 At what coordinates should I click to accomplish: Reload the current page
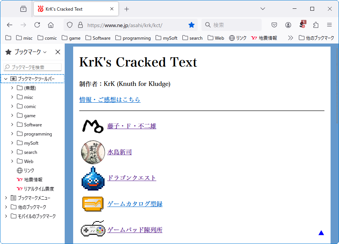(x=37, y=25)
